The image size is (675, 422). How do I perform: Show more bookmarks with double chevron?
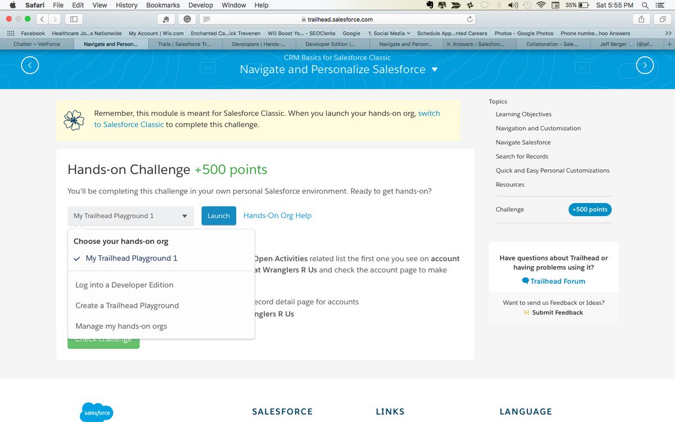coord(668,33)
